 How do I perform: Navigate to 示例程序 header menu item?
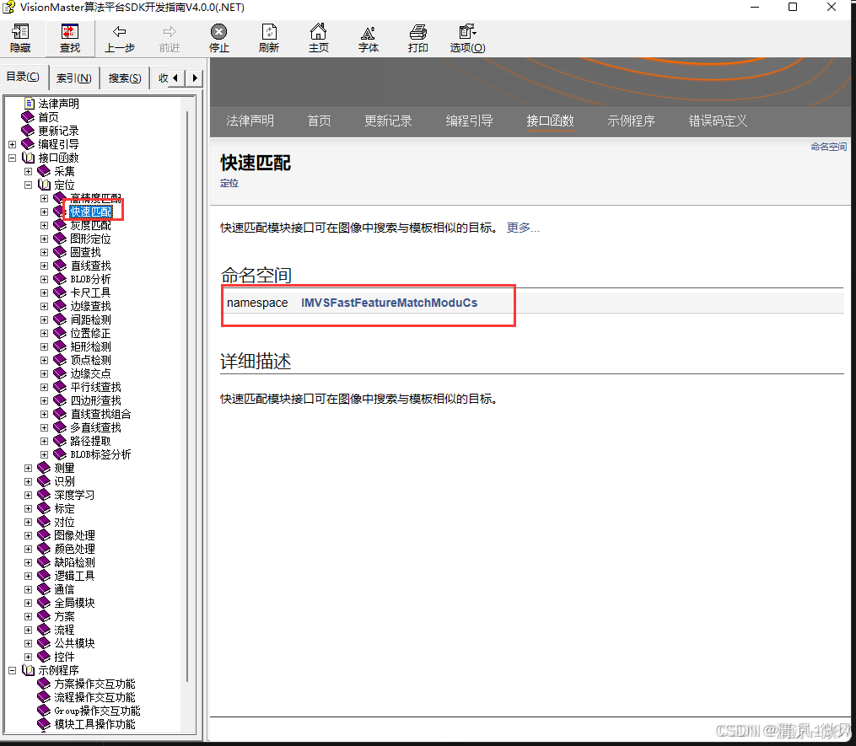(632, 121)
